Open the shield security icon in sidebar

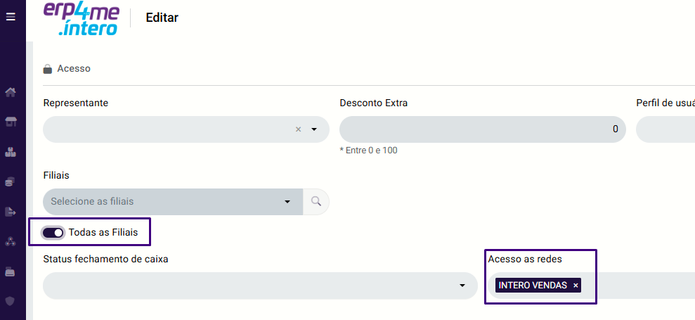pyautogui.click(x=11, y=301)
